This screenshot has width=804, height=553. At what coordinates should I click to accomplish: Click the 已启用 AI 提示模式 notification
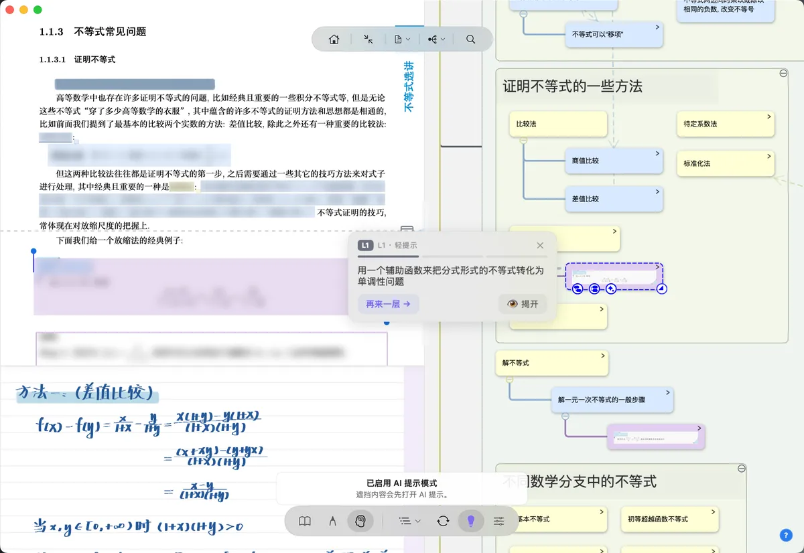pyautogui.click(x=402, y=489)
